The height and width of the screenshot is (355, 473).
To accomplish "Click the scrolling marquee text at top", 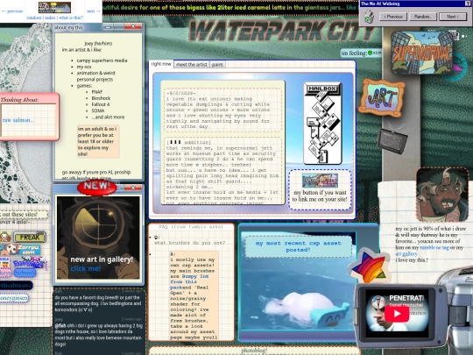I will [x=230, y=7].
